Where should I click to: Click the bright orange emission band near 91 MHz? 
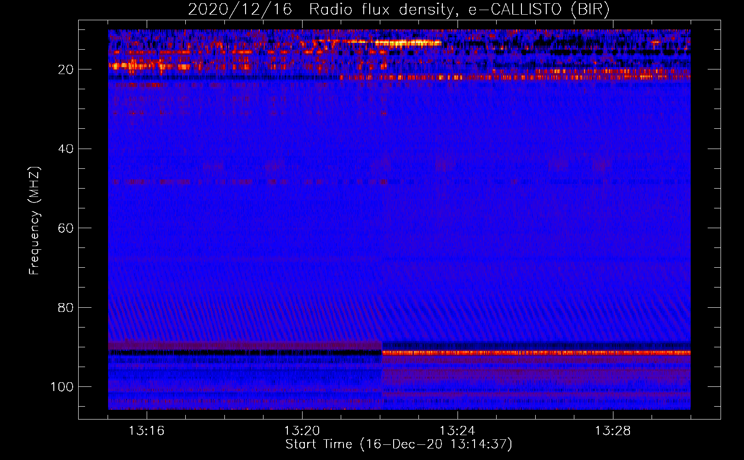(x=536, y=353)
